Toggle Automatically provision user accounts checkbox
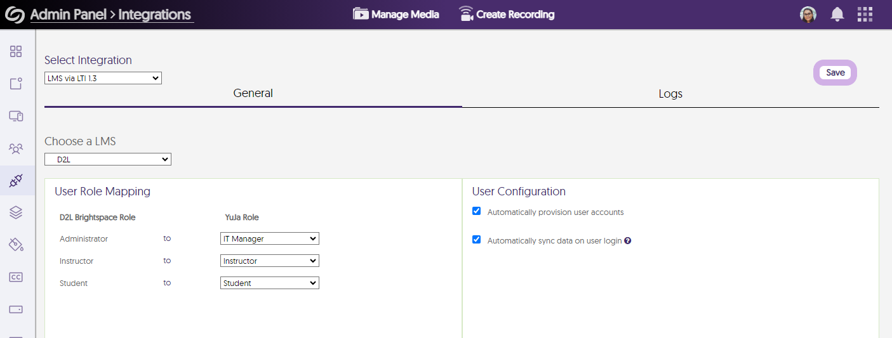The image size is (892, 338). click(477, 211)
